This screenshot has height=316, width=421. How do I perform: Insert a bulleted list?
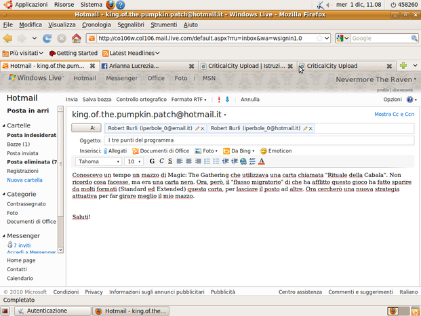[x=216, y=161]
